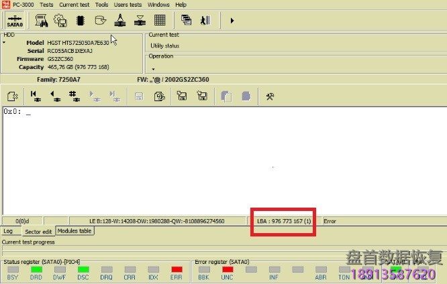Open the PC-3000 menu
The width and height of the screenshot is (447, 284).
point(23,5)
